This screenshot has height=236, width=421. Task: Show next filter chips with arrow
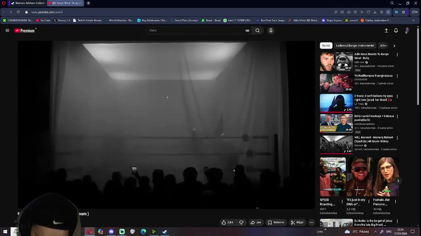coord(394,46)
